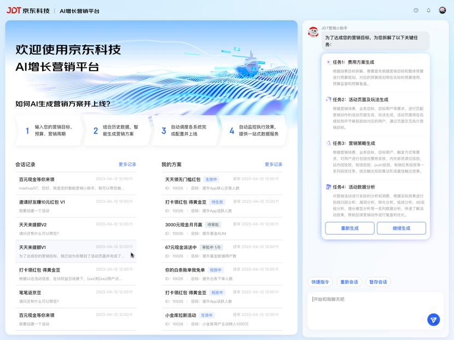
Task: Open the 天天来提额V1 conversation
Action: (76, 251)
